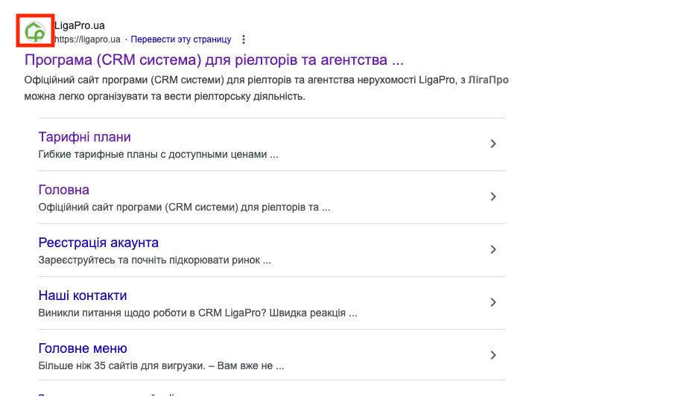Click the Зареєструйтесь та почніть snippet text
The width and height of the screenshot is (681, 396).
point(154,261)
